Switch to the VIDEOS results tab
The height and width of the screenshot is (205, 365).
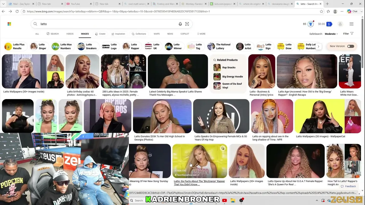click(70, 34)
